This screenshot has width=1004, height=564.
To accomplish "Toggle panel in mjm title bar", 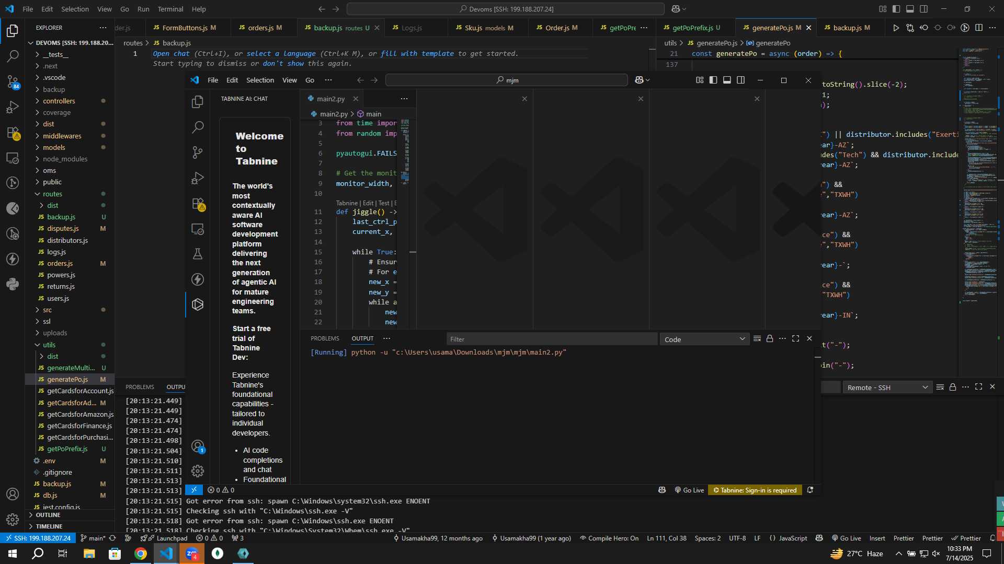I will 727,80.
